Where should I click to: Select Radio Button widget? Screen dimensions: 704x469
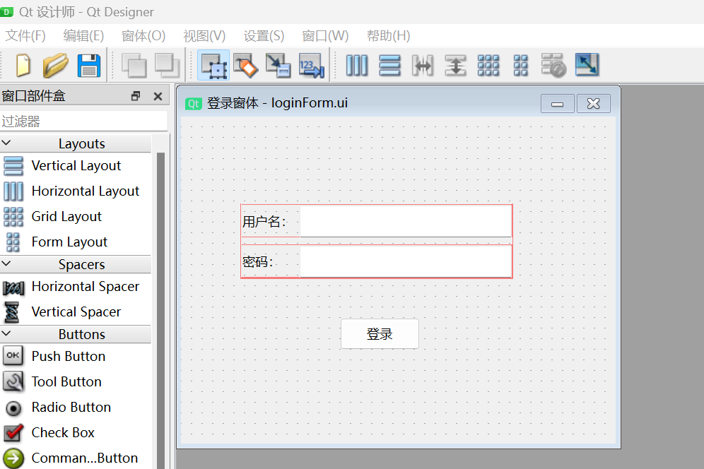pyautogui.click(x=76, y=408)
